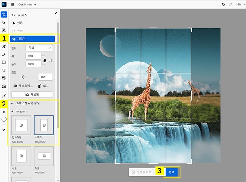This screenshot has height=182, width=246.
Task: Select the 정사각형 1080 x 1080 preset thumbnail
Action: [x=21, y=125]
